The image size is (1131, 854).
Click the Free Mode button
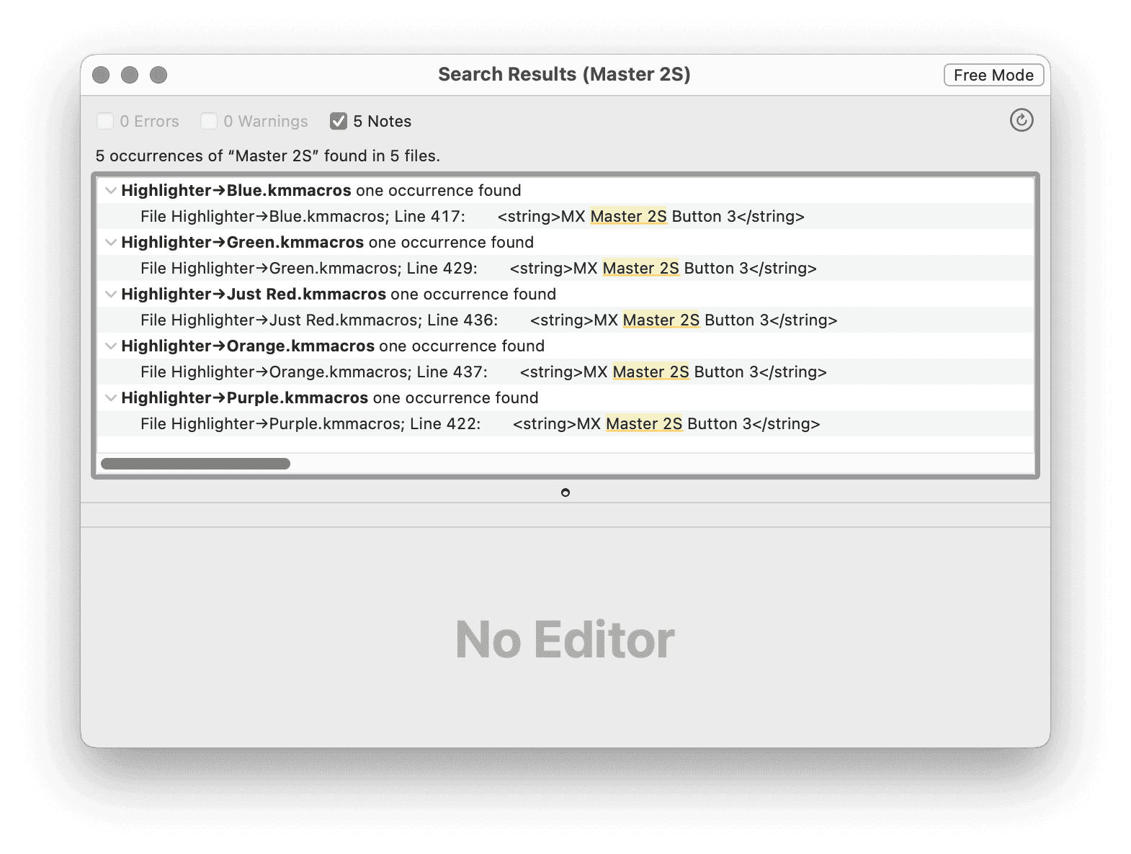click(x=993, y=75)
